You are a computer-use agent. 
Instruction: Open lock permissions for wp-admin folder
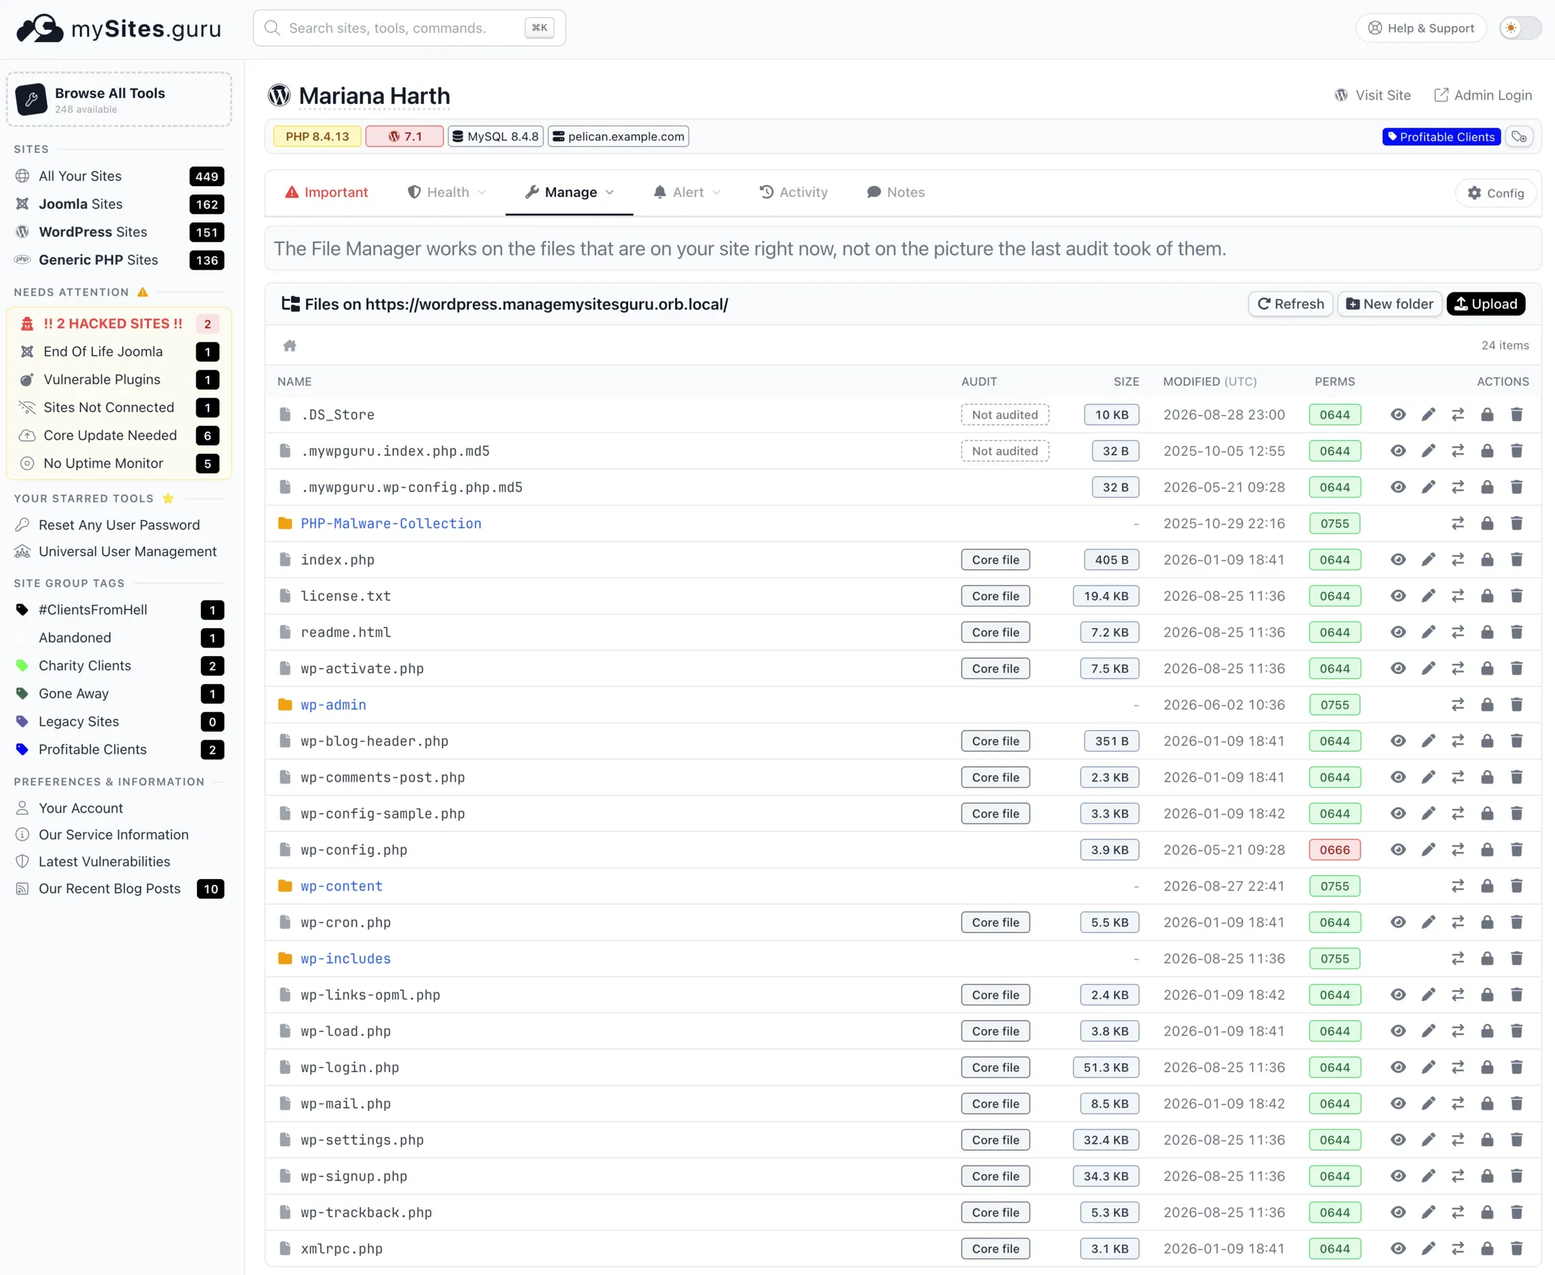tap(1488, 705)
